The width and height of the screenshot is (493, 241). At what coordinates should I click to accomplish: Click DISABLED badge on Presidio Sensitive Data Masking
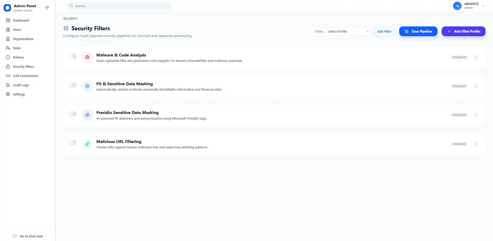459,115
